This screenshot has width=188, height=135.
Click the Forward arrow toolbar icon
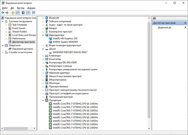(7, 13)
